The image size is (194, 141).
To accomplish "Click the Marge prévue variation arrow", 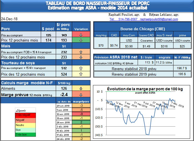I will point(81,94).
